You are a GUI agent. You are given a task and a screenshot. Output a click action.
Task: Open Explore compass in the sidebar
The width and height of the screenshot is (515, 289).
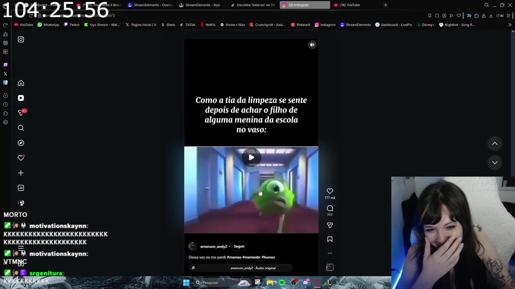tap(21, 143)
